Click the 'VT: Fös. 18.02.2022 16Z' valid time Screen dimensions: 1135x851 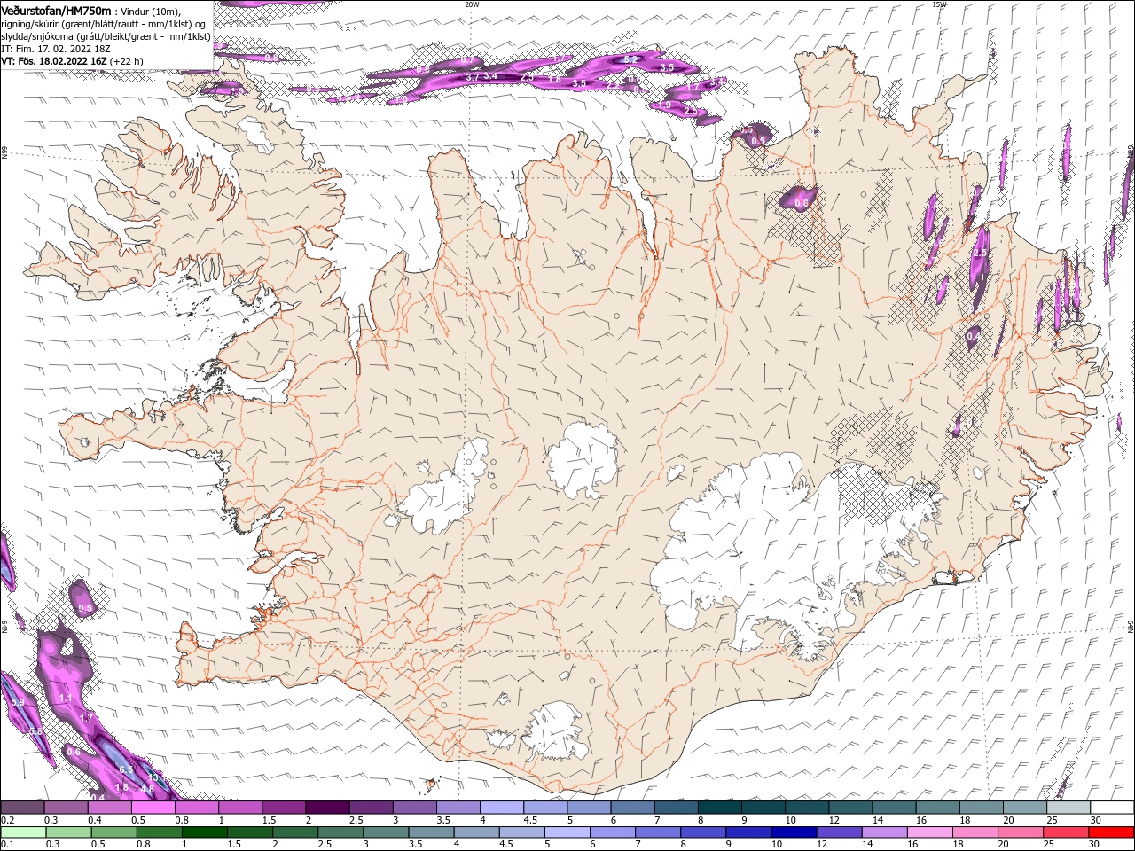click(54, 61)
